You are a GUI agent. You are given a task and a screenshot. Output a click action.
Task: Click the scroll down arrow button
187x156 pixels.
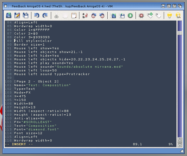click(x=180, y=144)
